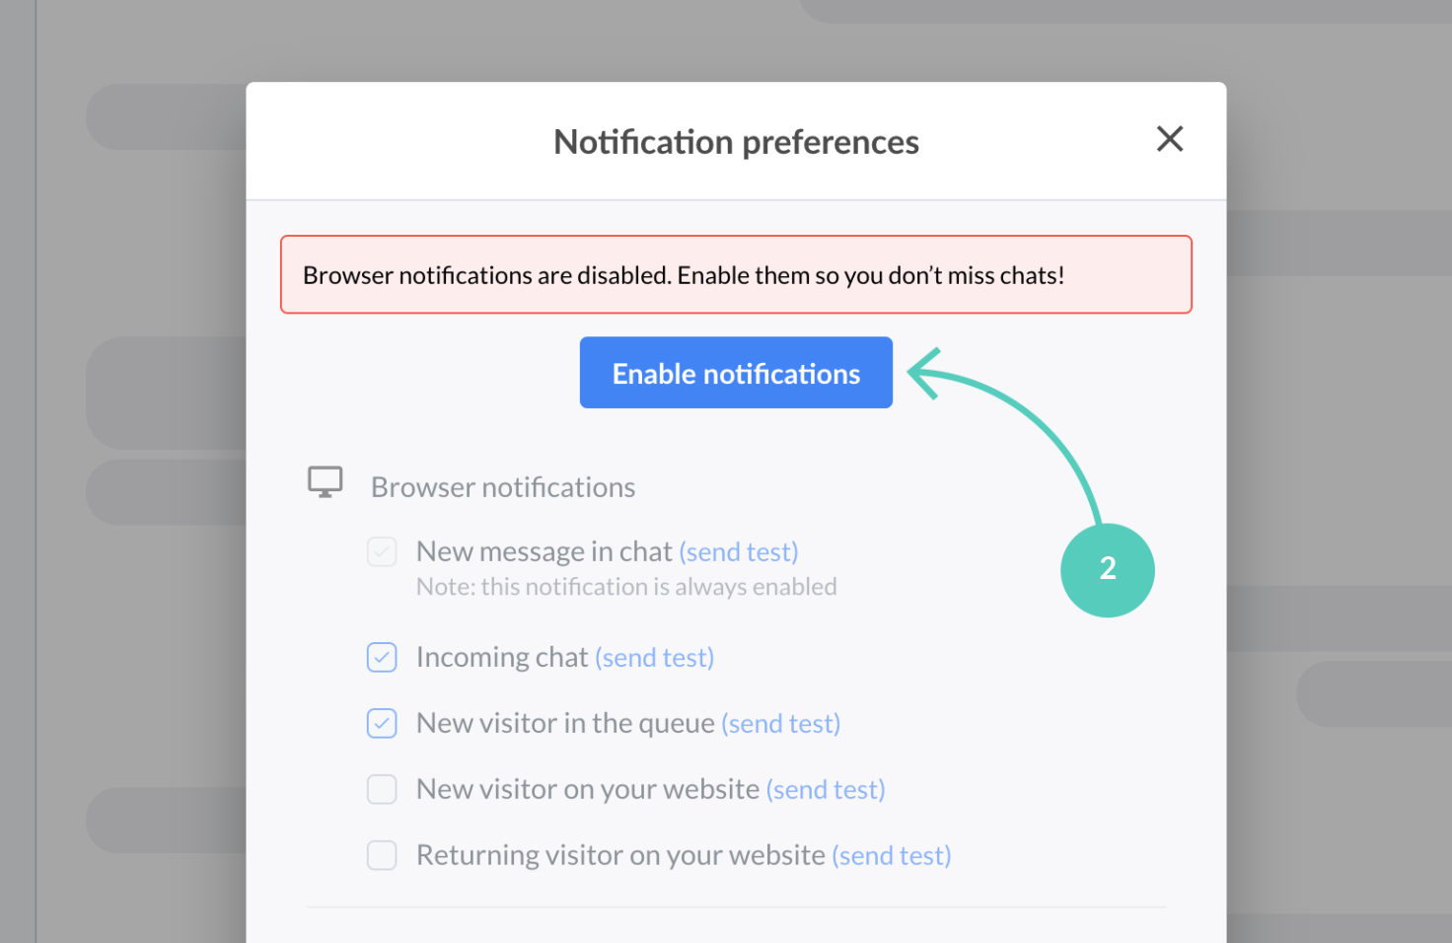This screenshot has width=1452, height=943.
Task: Send test for New visitor in the queue
Action: point(781,723)
